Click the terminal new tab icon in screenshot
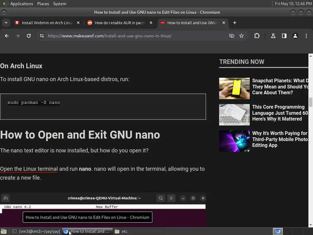313x235 pixels. (x=6, y=198)
